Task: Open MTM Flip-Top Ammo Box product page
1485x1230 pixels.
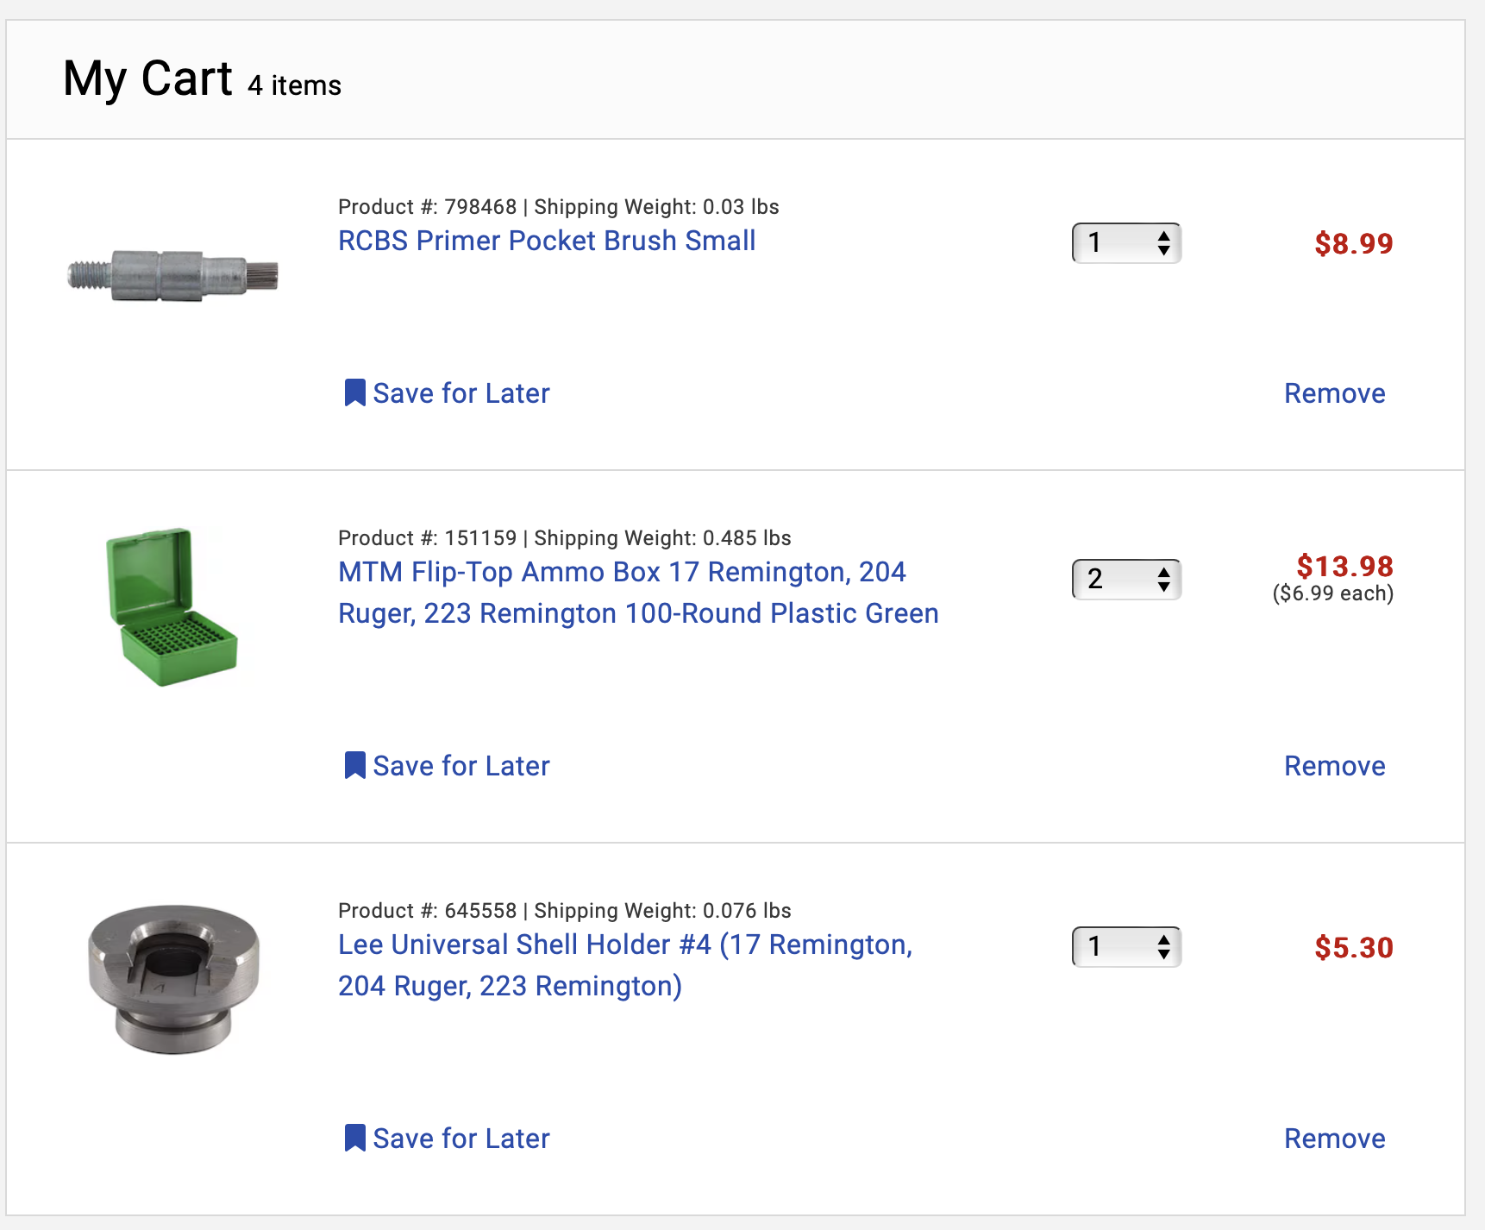Action: tap(637, 593)
